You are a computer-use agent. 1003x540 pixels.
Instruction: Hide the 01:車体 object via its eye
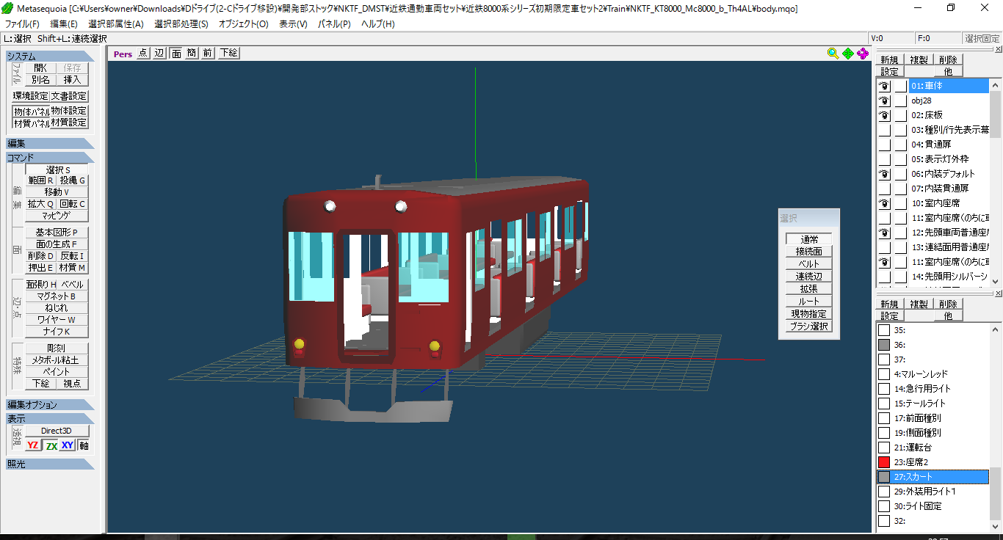pos(885,86)
